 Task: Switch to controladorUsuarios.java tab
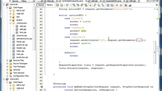(x=72, y=1)
